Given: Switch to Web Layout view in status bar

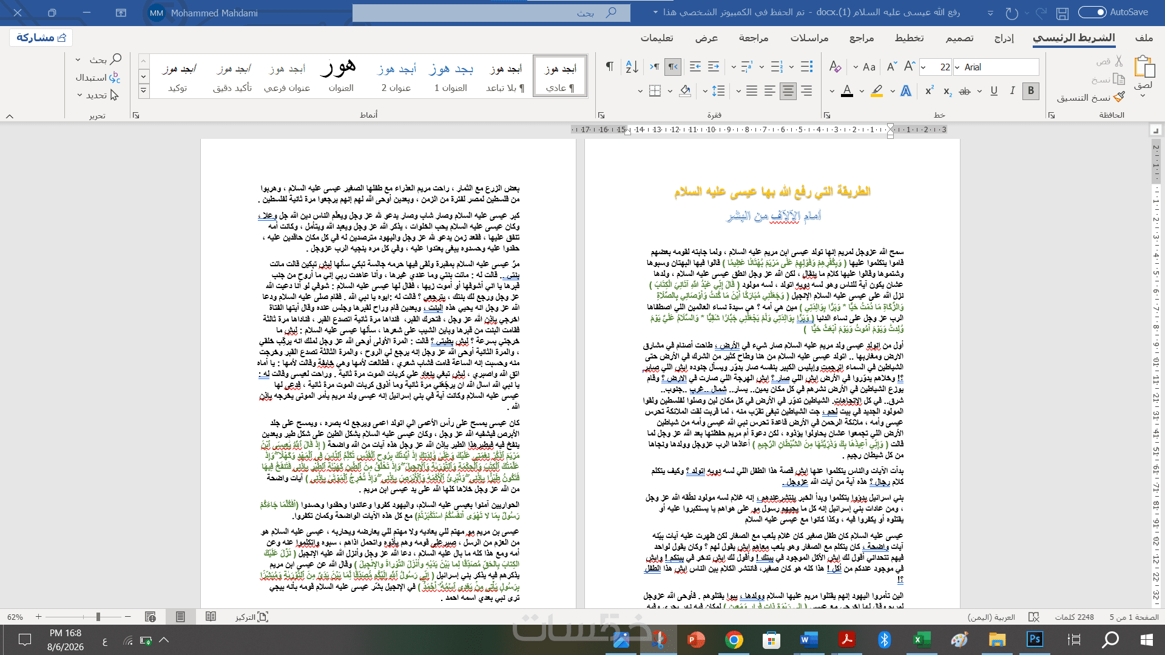Looking at the screenshot, I should [x=150, y=617].
